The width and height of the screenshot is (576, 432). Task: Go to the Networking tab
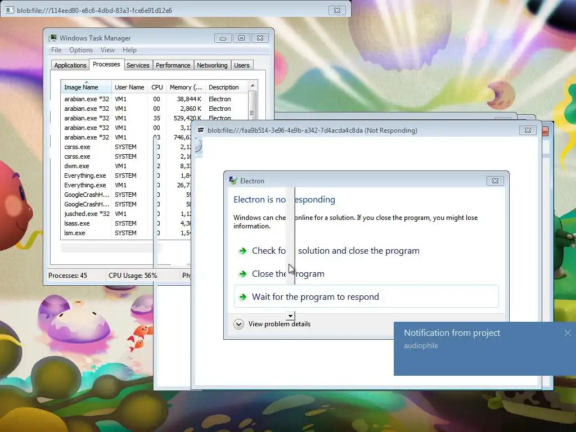point(212,65)
